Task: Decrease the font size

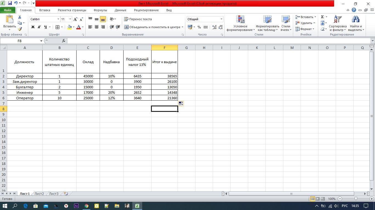Action: 81,19
